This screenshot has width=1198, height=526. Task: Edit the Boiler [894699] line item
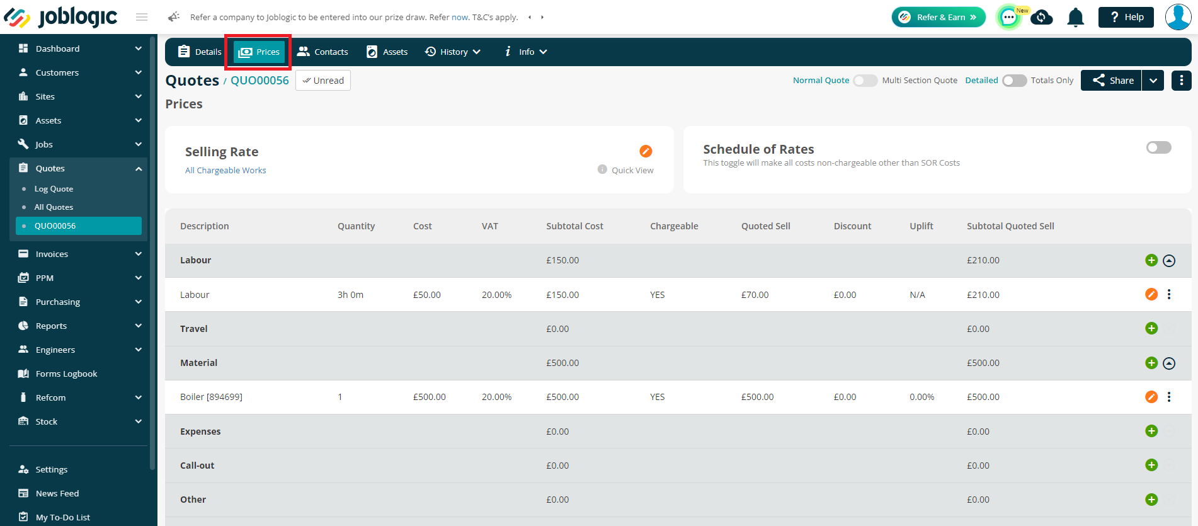point(1151,397)
